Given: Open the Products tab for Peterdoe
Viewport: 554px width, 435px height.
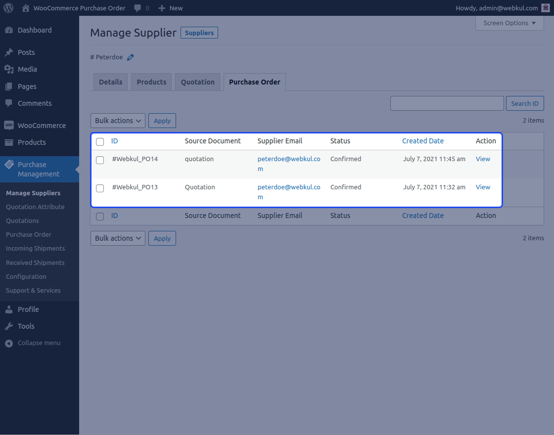Looking at the screenshot, I should [151, 82].
